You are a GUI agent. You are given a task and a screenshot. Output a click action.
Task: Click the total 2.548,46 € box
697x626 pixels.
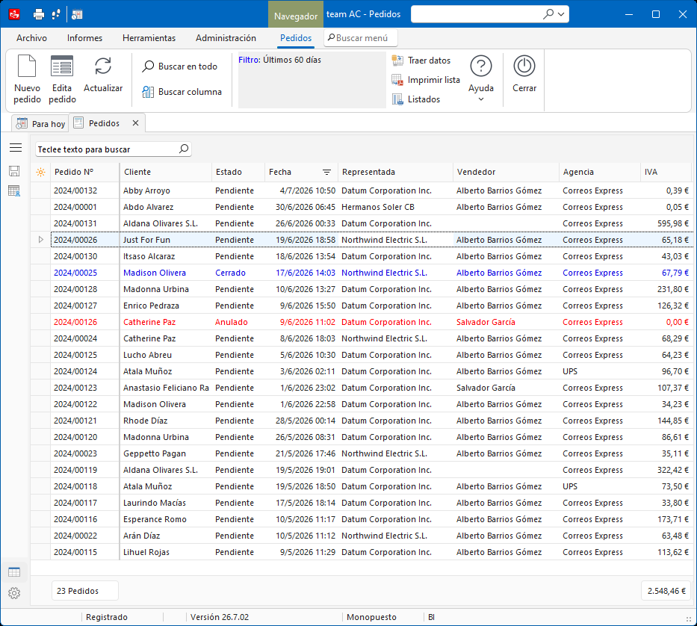[666, 591]
